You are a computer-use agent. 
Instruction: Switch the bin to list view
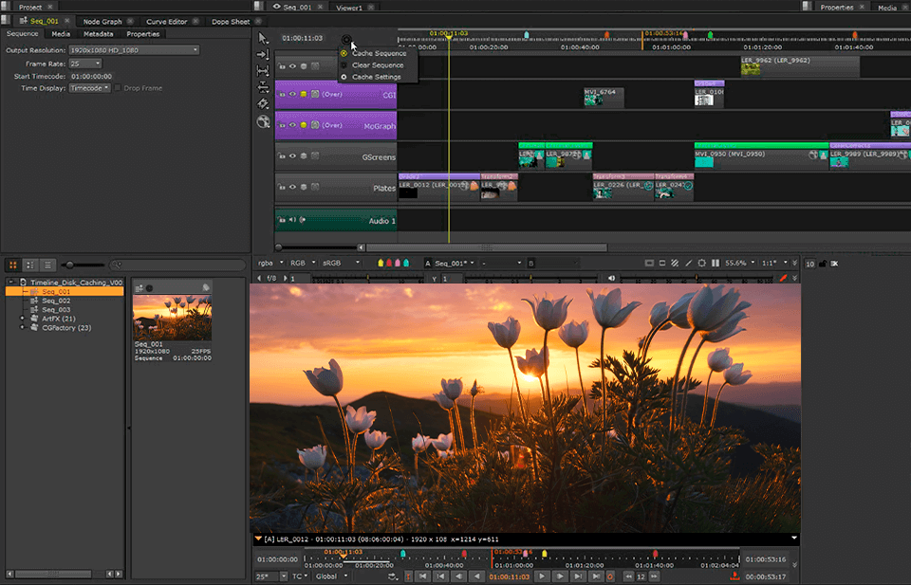[x=48, y=265]
